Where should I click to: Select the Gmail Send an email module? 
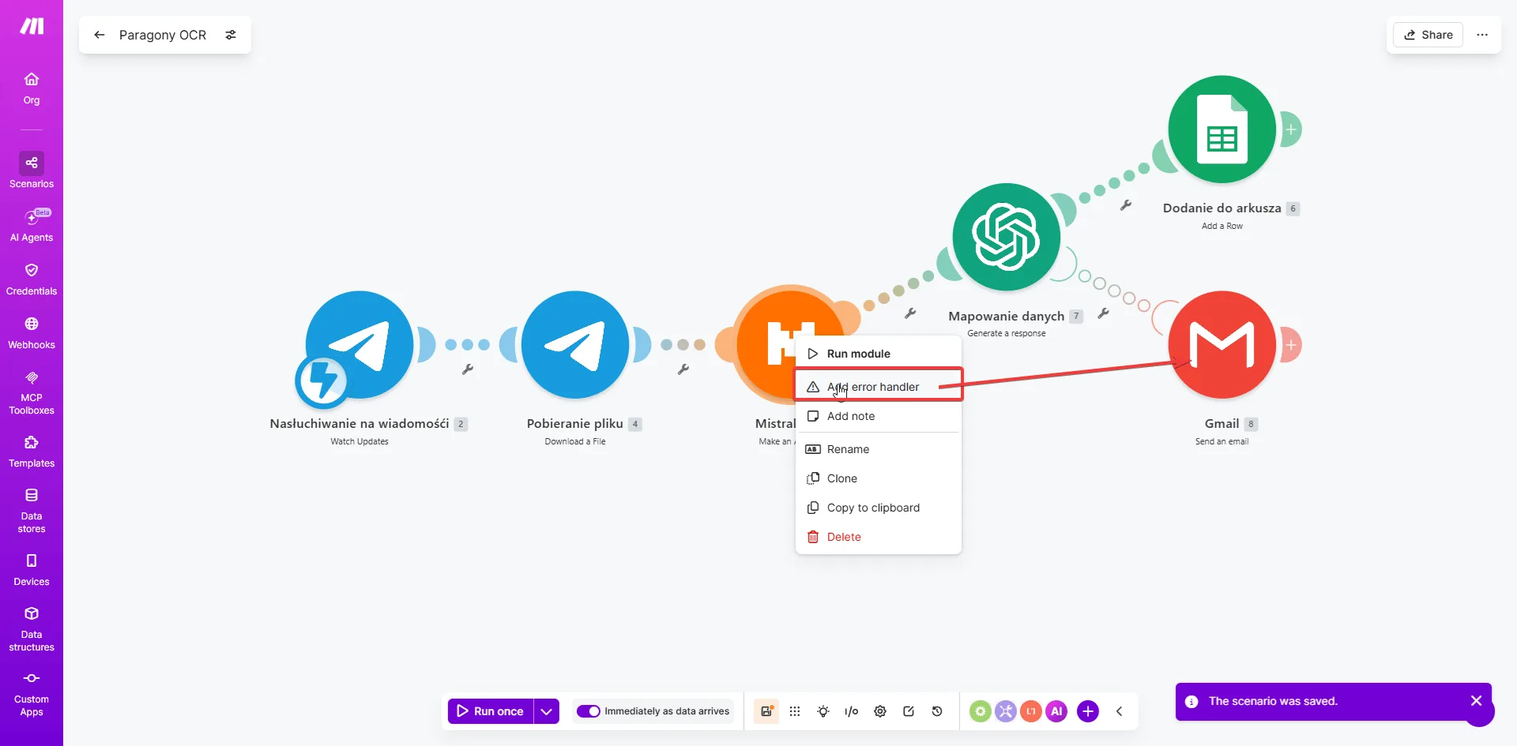pyautogui.click(x=1222, y=345)
